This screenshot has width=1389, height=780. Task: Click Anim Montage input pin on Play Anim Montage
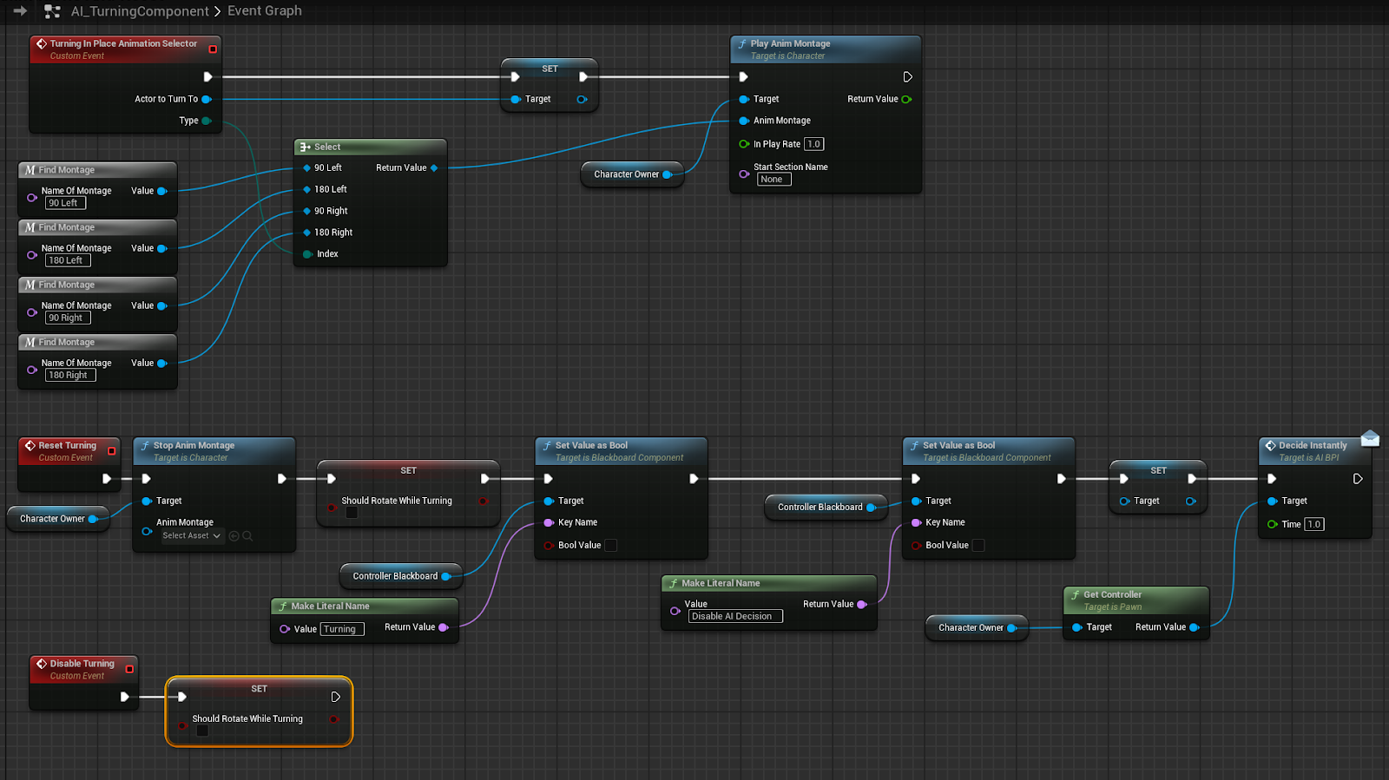(x=744, y=121)
